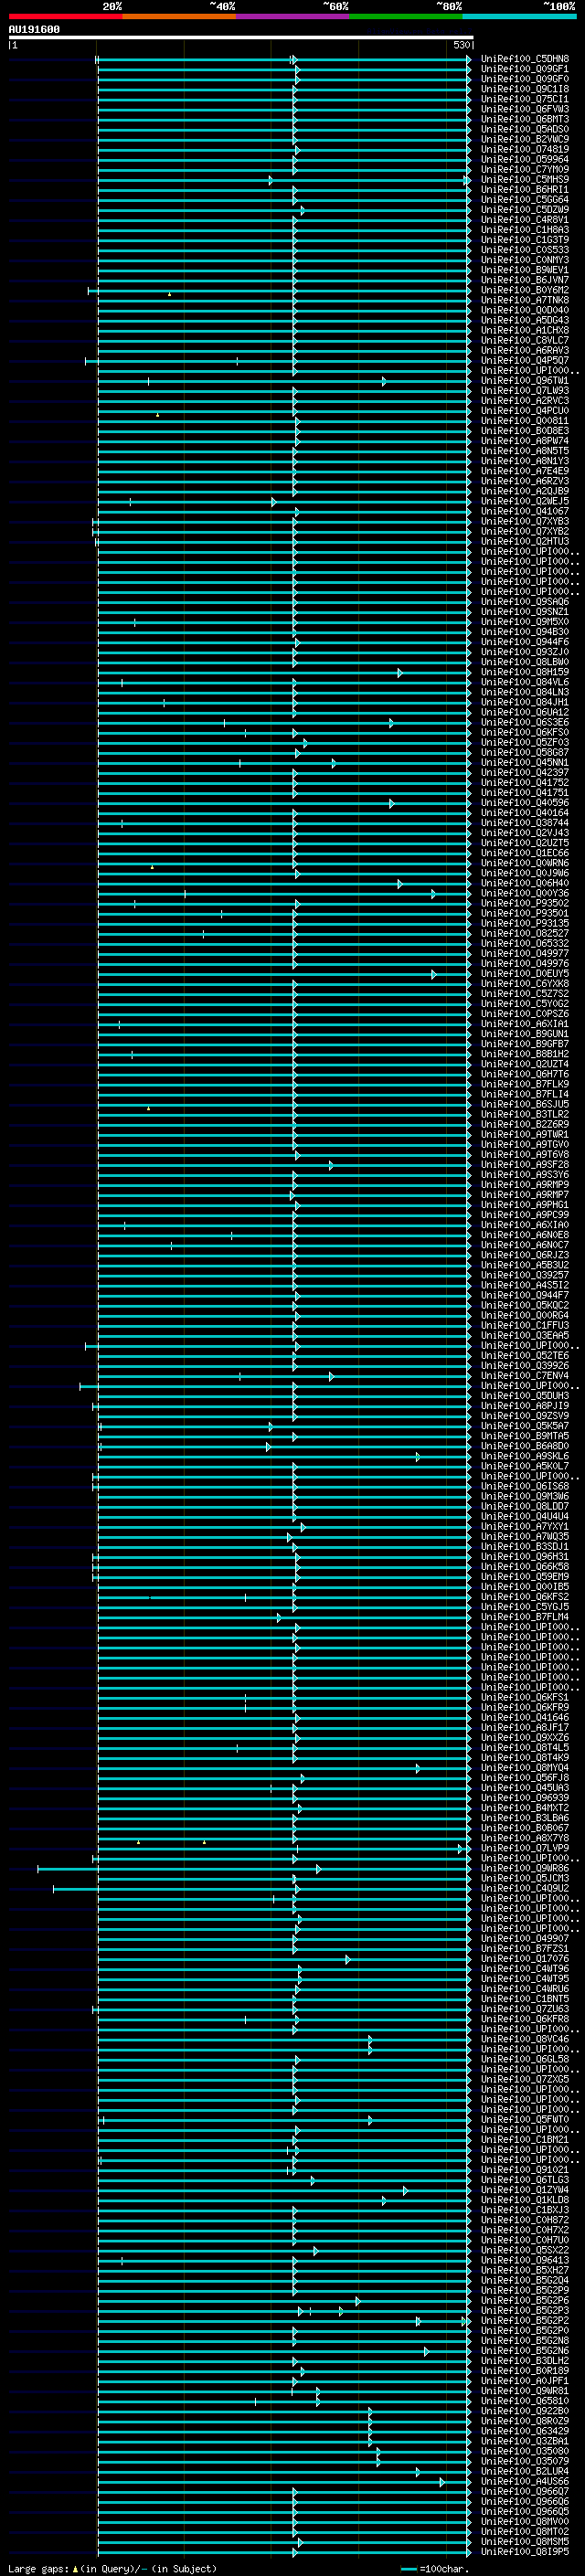Select the UniRef100_Q5KQC2 label
Viewport: 585px width, 2576px height.
click(x=525, y=1305)
